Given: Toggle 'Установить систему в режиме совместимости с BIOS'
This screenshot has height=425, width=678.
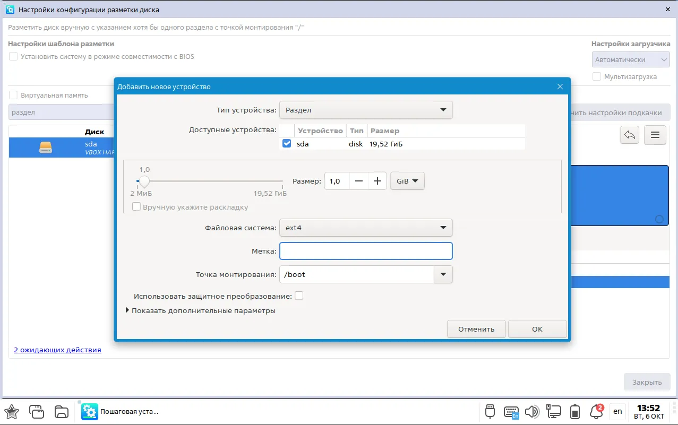Looking at the screenshot, I should pos(13,56).
